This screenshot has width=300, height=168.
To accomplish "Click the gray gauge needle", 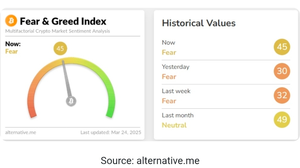I will pyautogui.click(x=66, y=79).
